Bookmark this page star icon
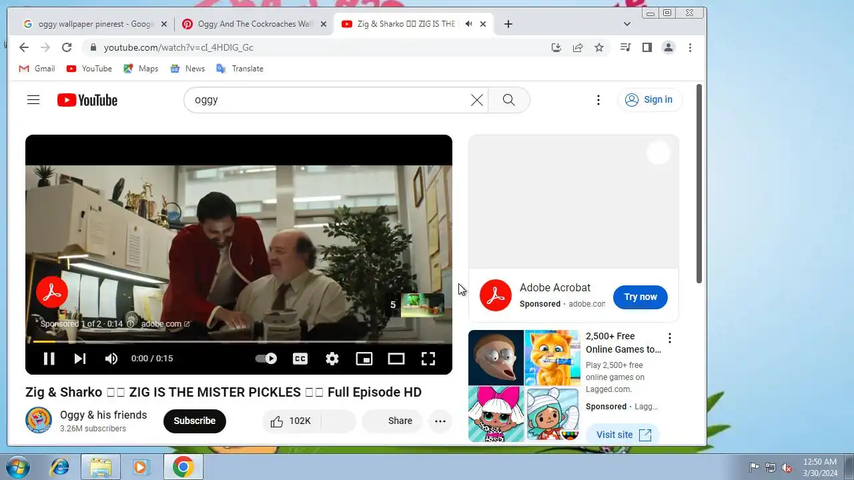The image size is (854, 480). point(599,47)
